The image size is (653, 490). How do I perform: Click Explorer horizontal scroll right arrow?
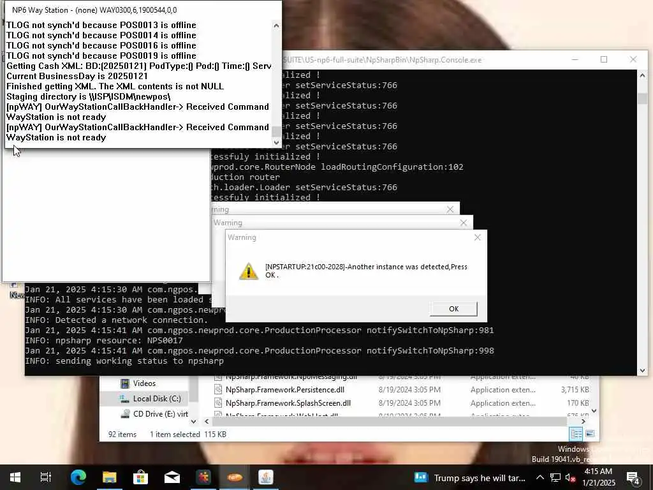[x=583, y=422]
